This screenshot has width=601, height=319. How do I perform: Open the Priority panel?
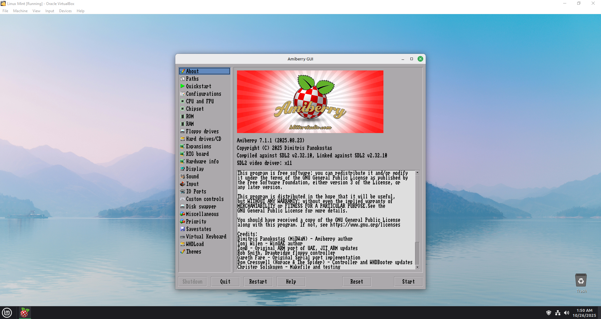coord(204,222)
